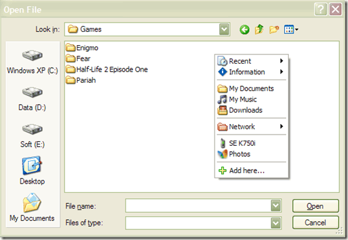Select the Half-Life 2 Episode One folder
The width and height of the screenshot is (348, 240).
pos(107,70)
